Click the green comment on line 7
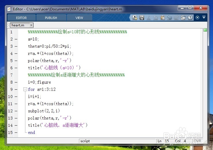213x150 pixels. click(x=76, y=75)
